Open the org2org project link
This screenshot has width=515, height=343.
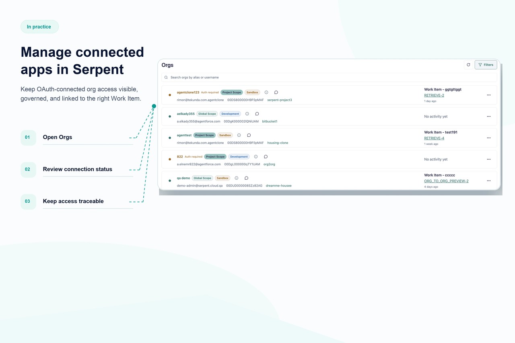[269, 164]
